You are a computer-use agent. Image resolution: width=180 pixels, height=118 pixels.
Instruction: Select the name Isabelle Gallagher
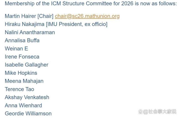click(26, 65)
